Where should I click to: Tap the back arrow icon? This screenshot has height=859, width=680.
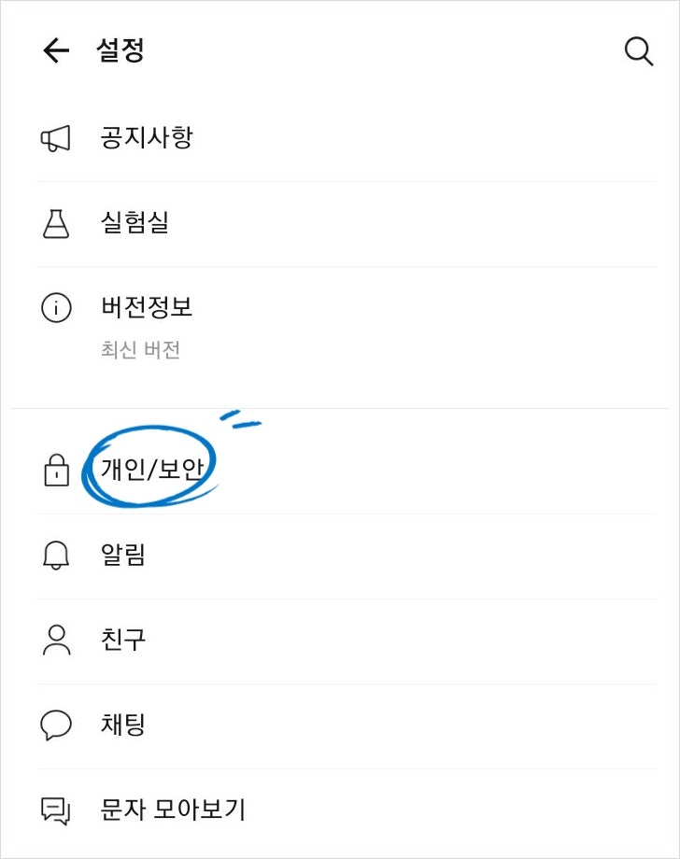(x=56, y=50)
